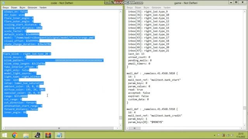Click horizontal scrollbar thumb in code window
Screen dimensions: 248x139
pos(59,128)
